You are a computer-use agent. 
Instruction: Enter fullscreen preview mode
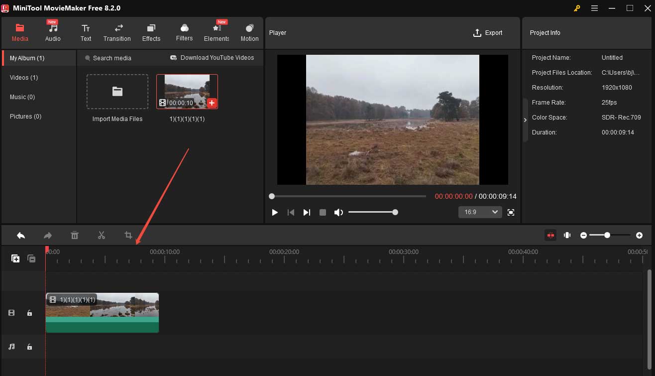511,212
